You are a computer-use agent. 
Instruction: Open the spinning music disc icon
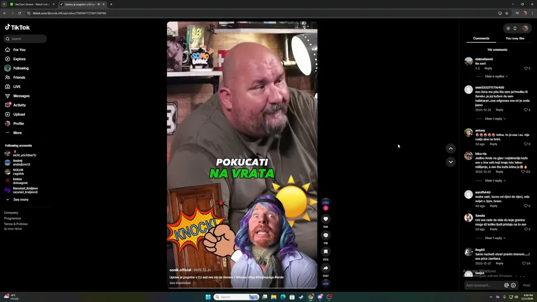[326, 284]
